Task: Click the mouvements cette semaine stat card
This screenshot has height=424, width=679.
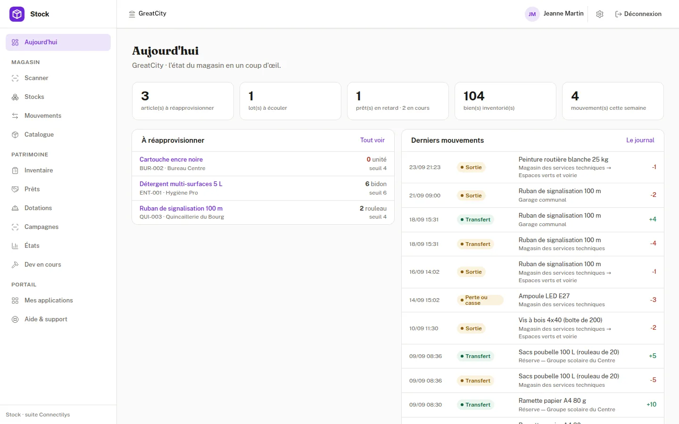Action: (x=613, y=101)
